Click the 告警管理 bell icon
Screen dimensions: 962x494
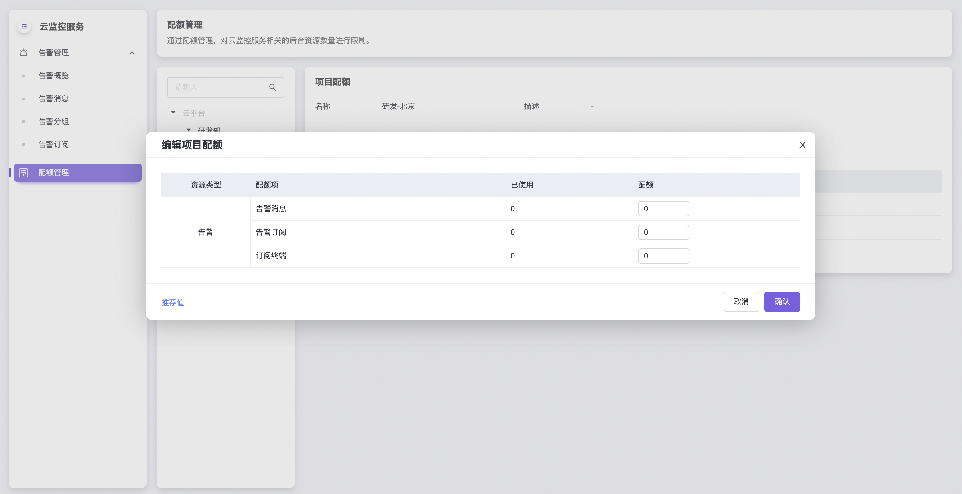[x=24, y=53]
